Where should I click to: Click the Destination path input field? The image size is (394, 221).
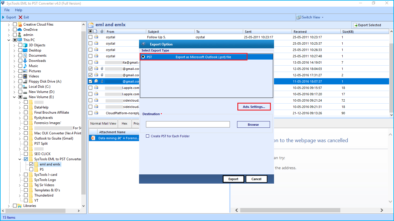188,124
